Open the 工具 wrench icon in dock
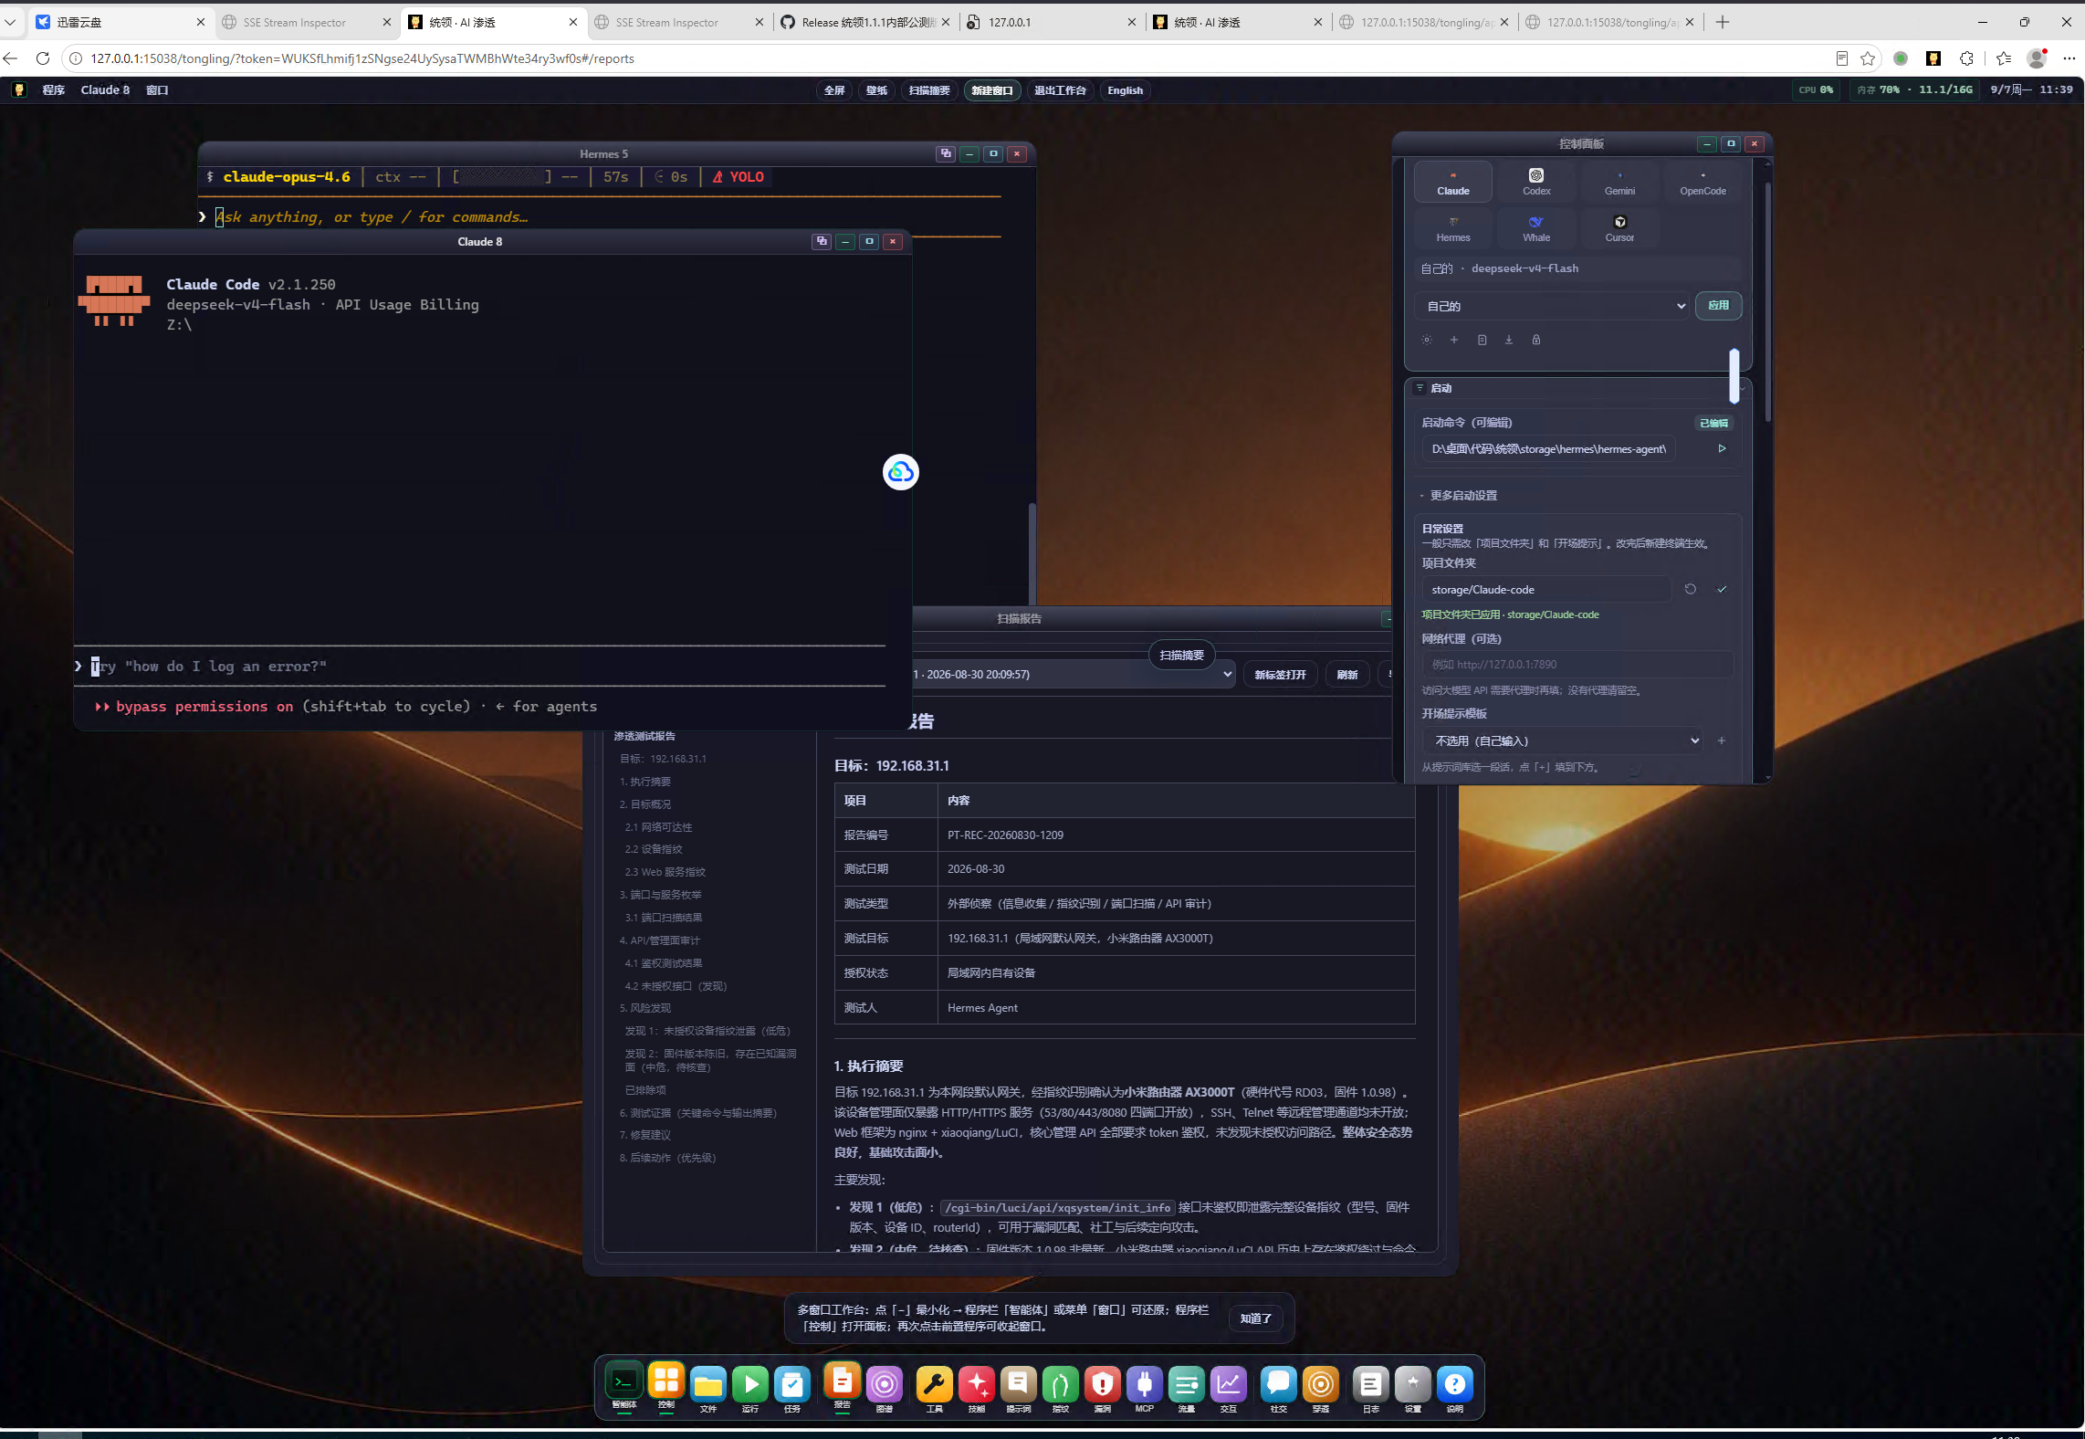2085x1439 pixels. pos(935,1385)
